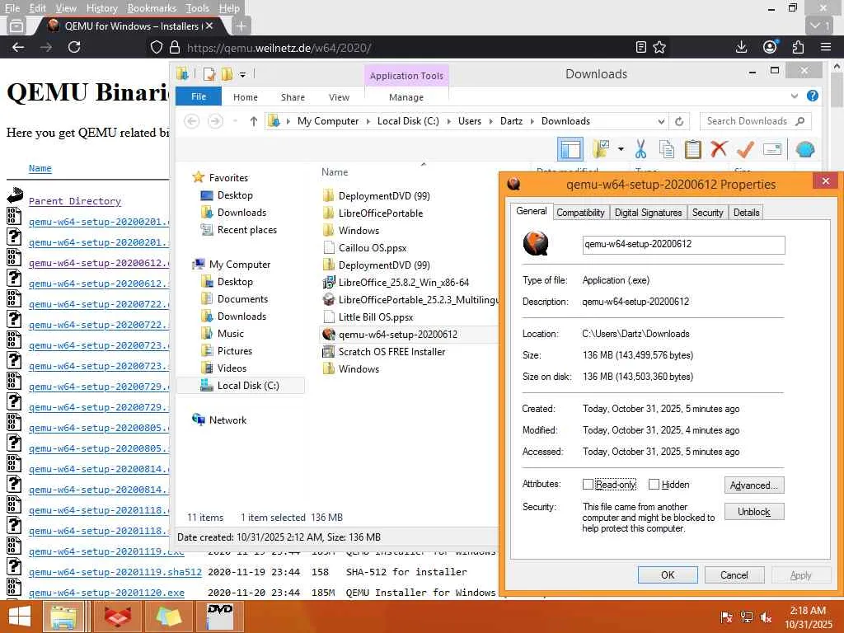This screenshot has width=844, height=633.
Task: Open Explorer help question mark icon
Action: pos(812,96)
